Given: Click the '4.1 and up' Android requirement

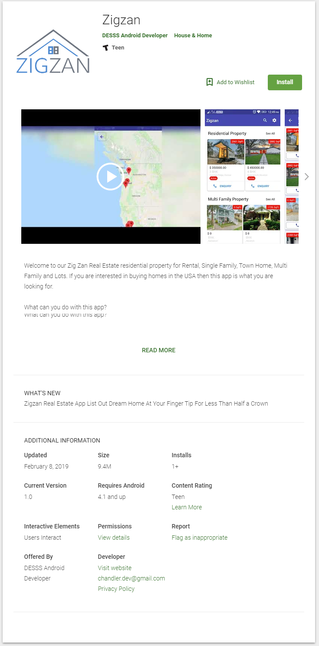Looking at the screenshot, I should pyautogui.click(x=112, y=497).
